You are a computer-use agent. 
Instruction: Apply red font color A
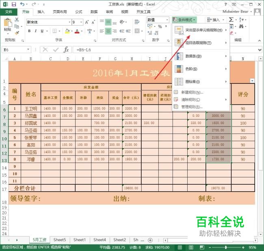tap(77, 31)
